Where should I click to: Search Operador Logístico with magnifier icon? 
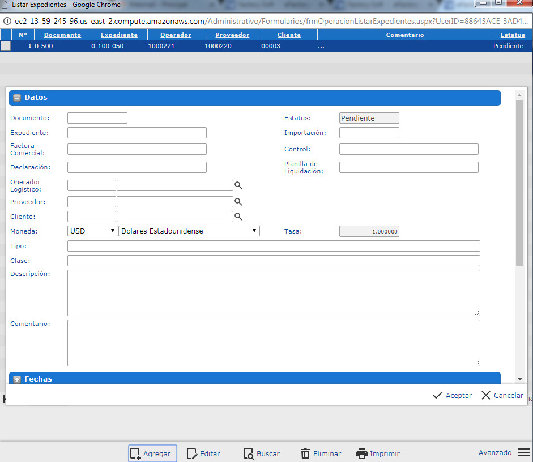238,185
